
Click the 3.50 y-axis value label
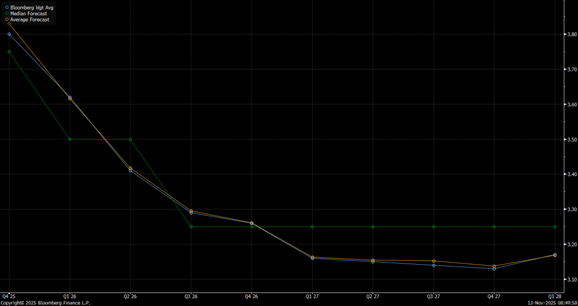(570, 139)
